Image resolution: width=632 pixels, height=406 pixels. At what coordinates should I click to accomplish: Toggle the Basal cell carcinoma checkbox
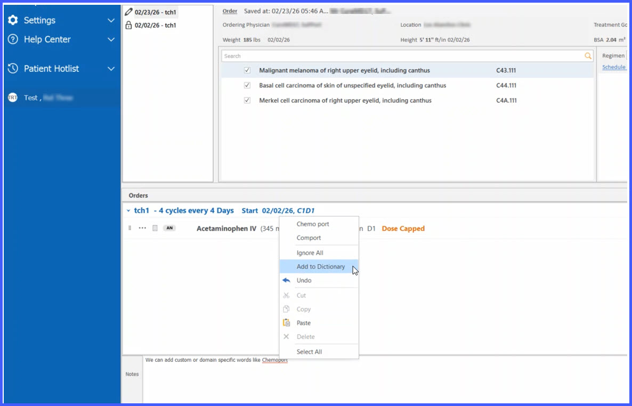pyautogui.click(x=247, y=85)
